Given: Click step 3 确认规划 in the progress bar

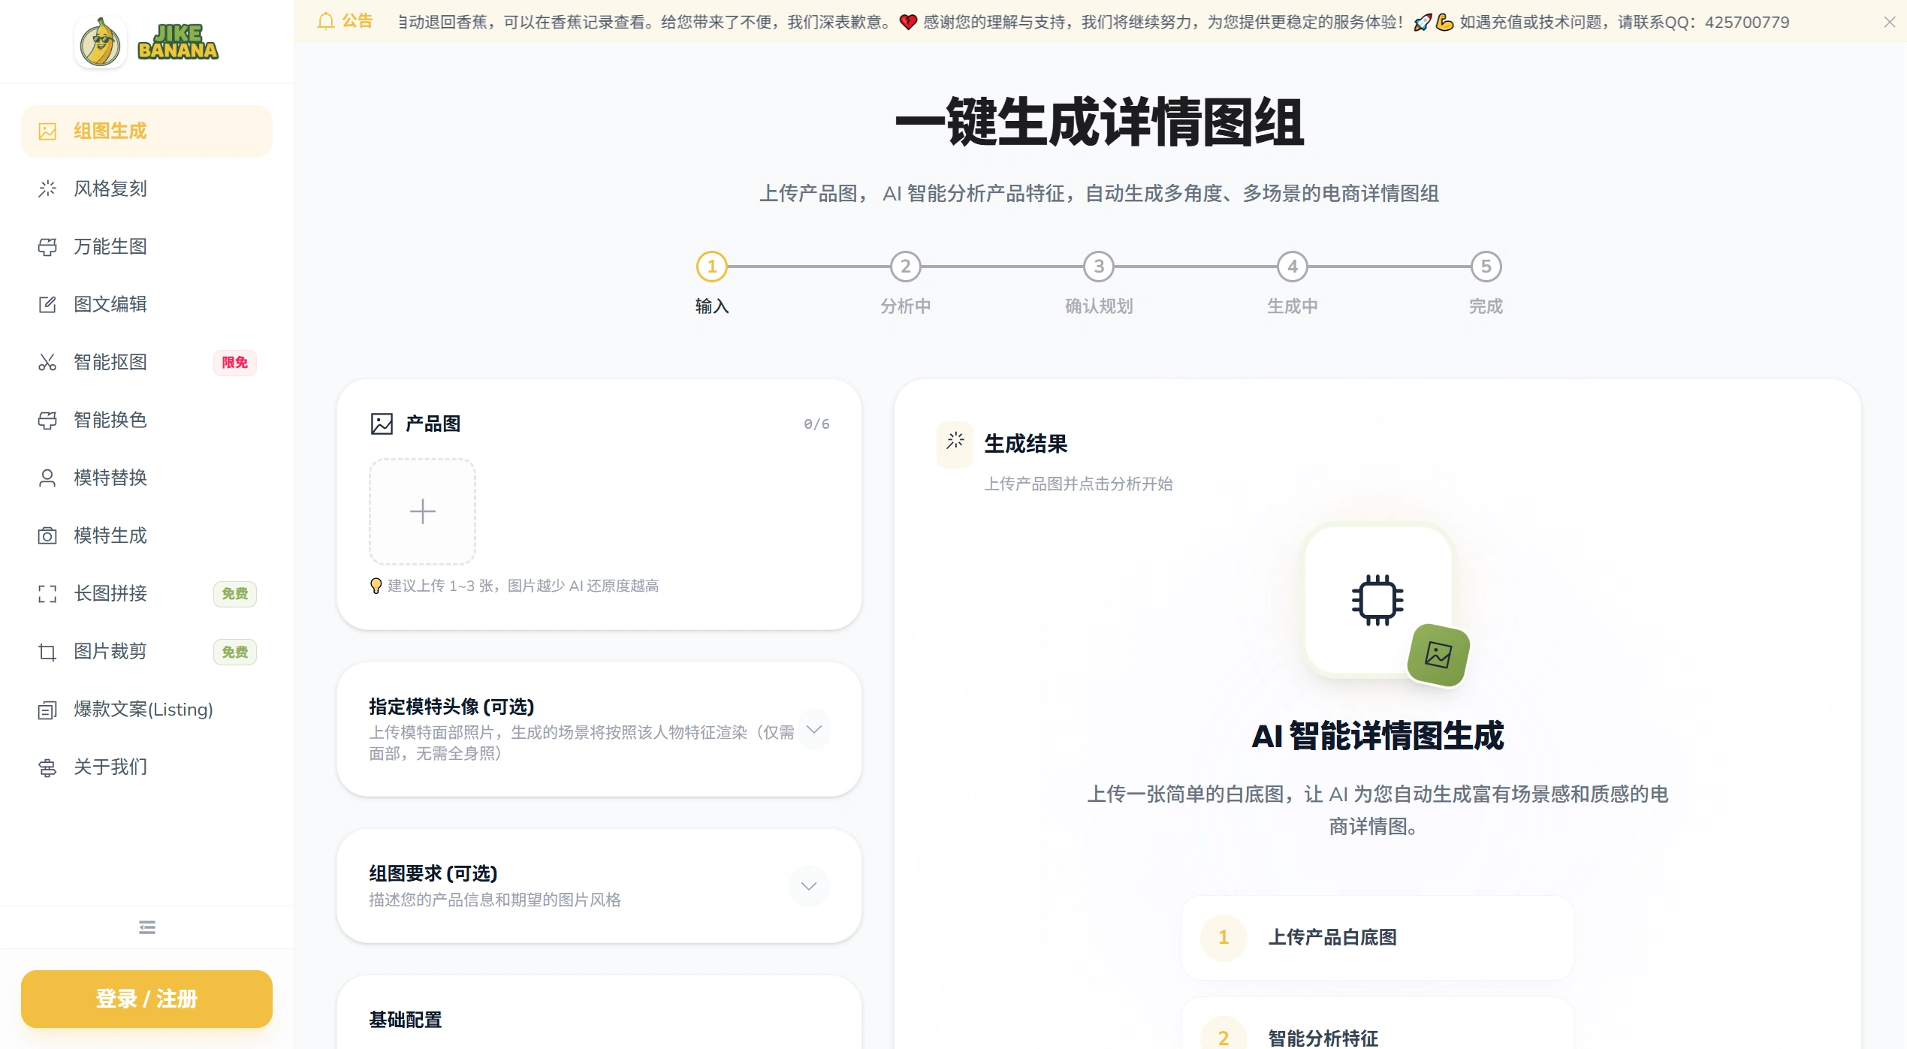Looking at the screenshot, I should [1099, 267].
